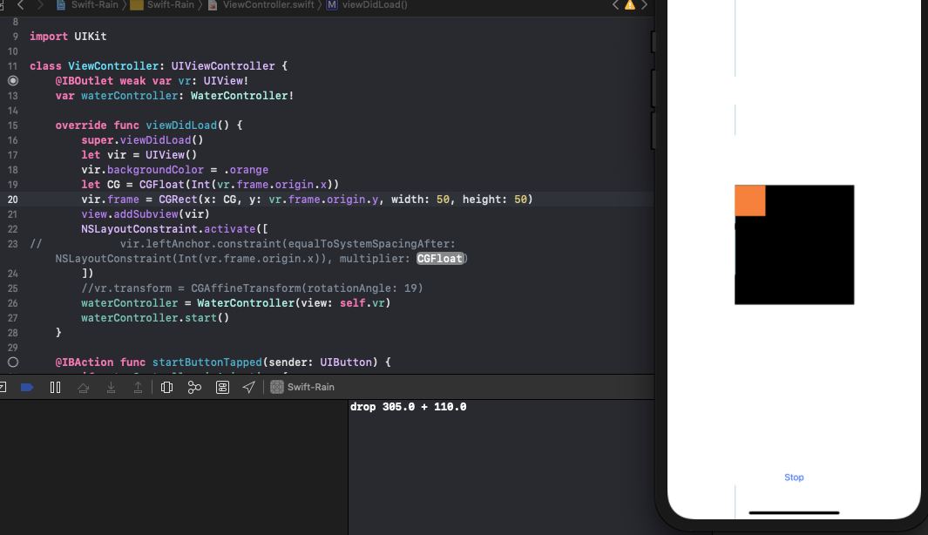Viewport: 928px width, 535px height.
Task: Click the filled IBOutlet connection circle
Action: [x=13, y=80]
